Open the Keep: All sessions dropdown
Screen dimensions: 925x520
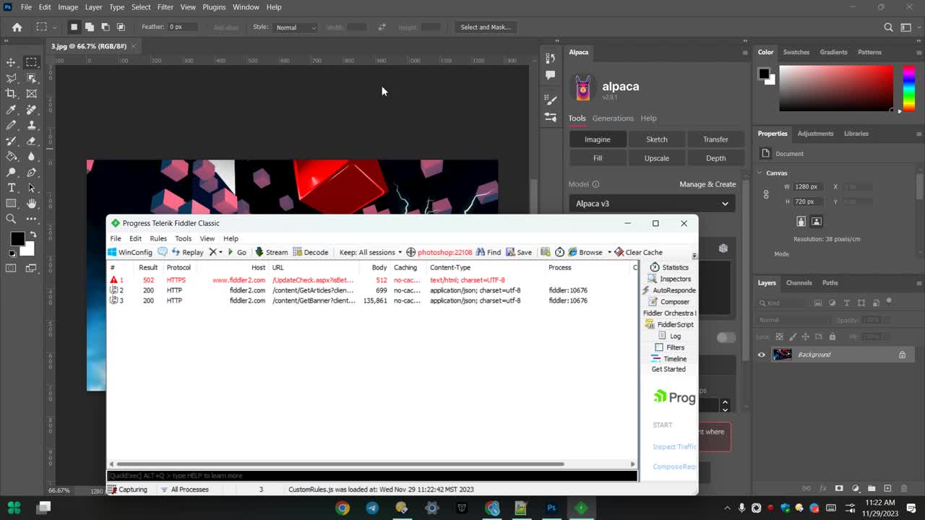(369, 252)
